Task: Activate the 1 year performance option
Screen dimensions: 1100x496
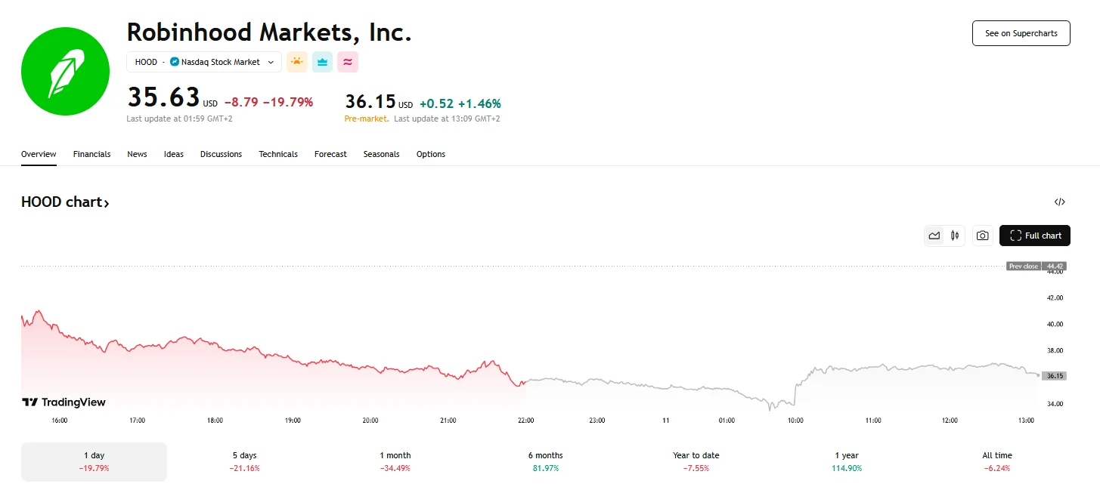Action: [846, 461]
